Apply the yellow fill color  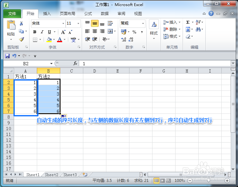pyautogui.click(x=49, y=40)
